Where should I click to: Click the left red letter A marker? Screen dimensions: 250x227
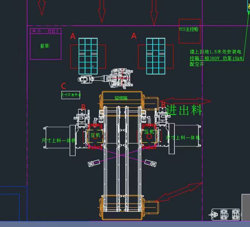(73, 36)
